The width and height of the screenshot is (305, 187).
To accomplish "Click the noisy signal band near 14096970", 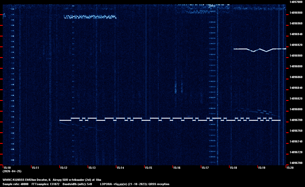I will (x=90, y=17).
